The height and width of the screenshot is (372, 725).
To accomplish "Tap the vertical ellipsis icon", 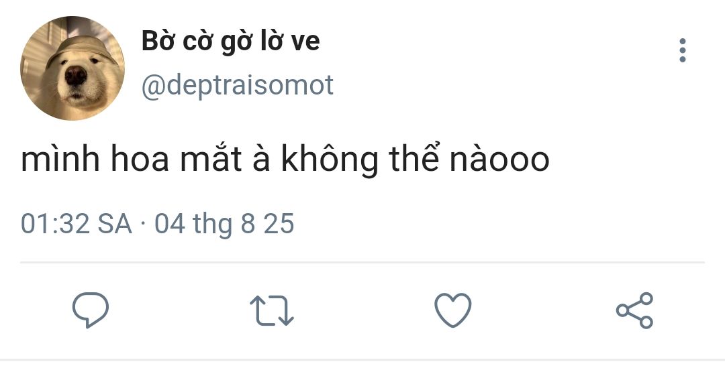I will pyautogui.click(x=683, y=50).
